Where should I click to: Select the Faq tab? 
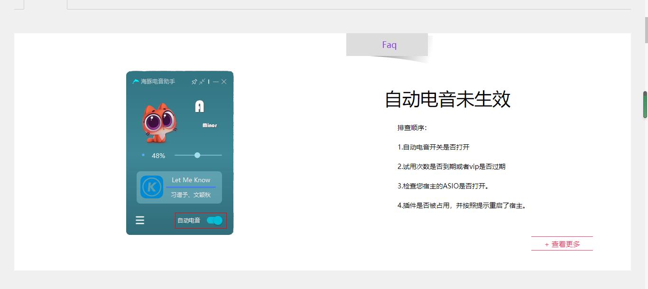click(x=387, y=45)
